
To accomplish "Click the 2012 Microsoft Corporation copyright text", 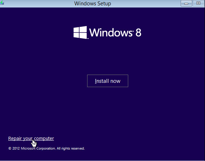I will point(46,149).
